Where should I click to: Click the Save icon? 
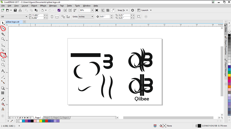click(x=15, y=10)
